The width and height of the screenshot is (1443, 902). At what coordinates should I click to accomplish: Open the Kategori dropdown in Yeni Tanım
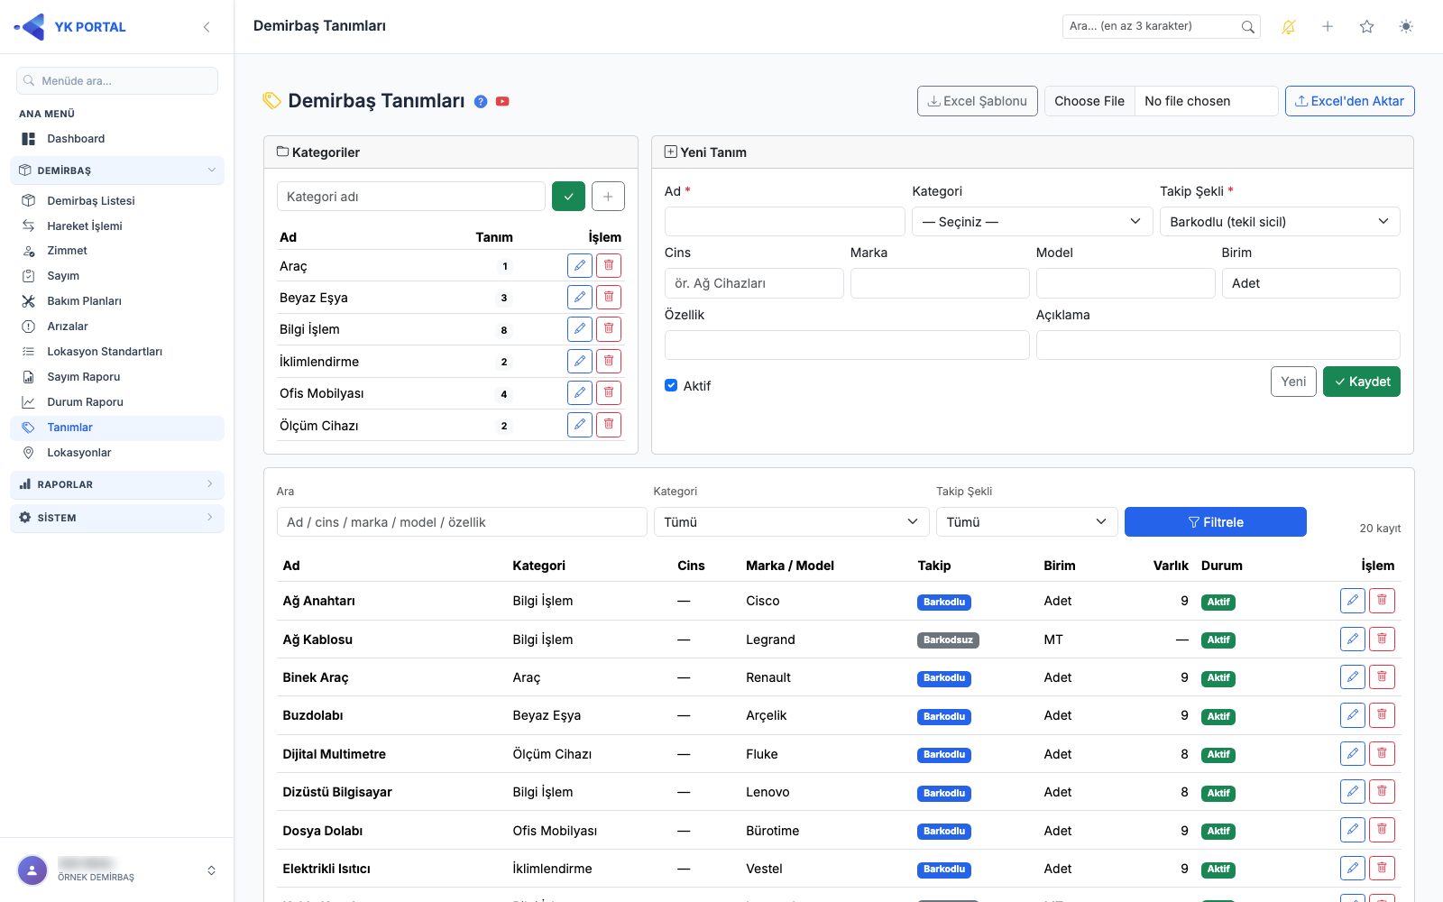[1032, 222]
